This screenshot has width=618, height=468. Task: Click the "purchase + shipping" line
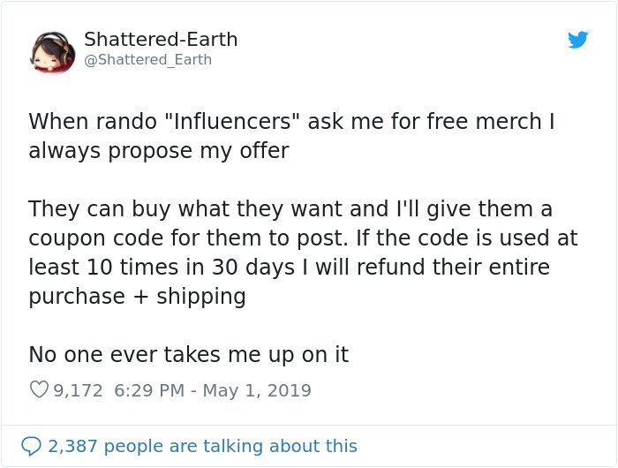[137, 297]
